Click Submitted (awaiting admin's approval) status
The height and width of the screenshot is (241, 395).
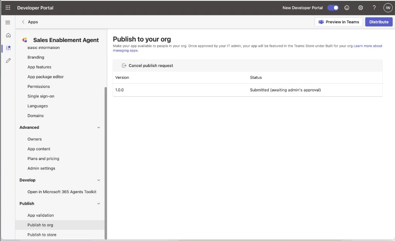(285, 90)
